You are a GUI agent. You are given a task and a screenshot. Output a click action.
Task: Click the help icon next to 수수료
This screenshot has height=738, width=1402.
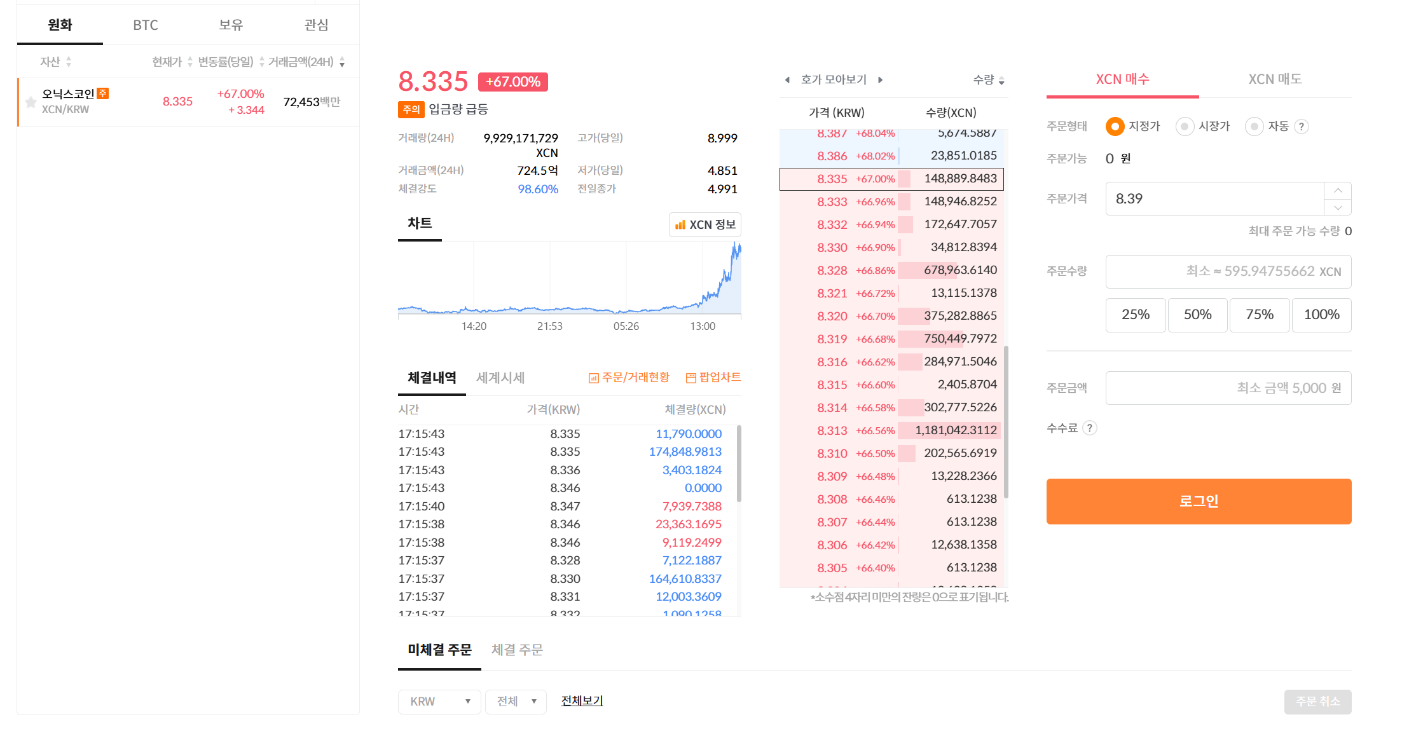1090,428
